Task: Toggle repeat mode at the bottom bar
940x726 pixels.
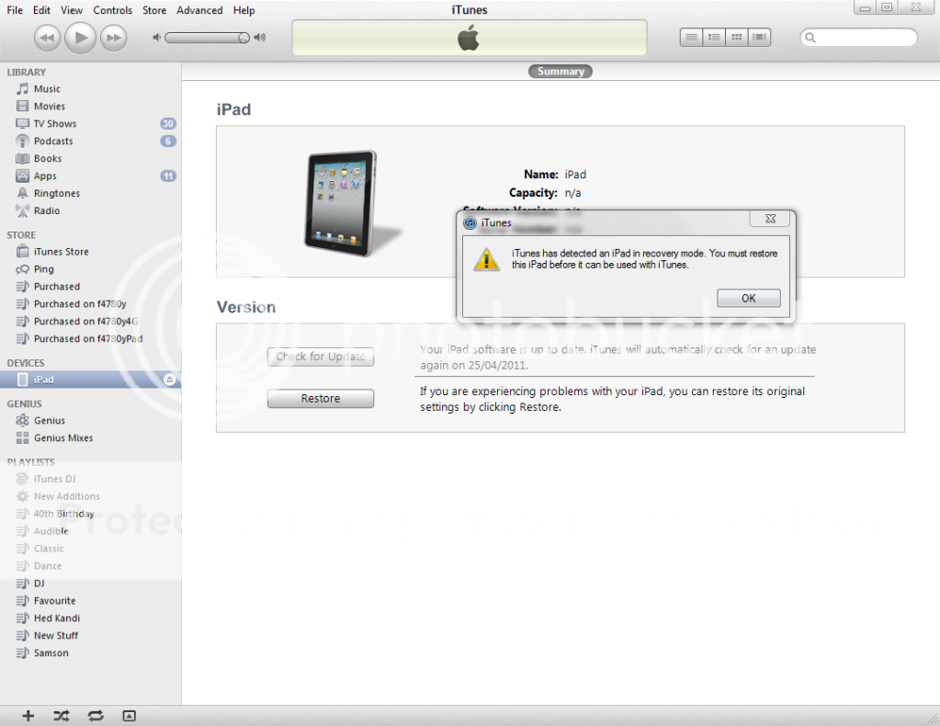Action: pyautogui.click(x=95, y=715)
